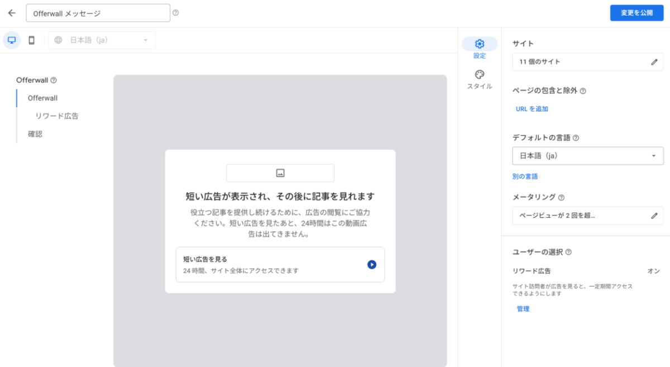Click 管理 link under リワード広告

pyautogui.click(x=523, y=309)
